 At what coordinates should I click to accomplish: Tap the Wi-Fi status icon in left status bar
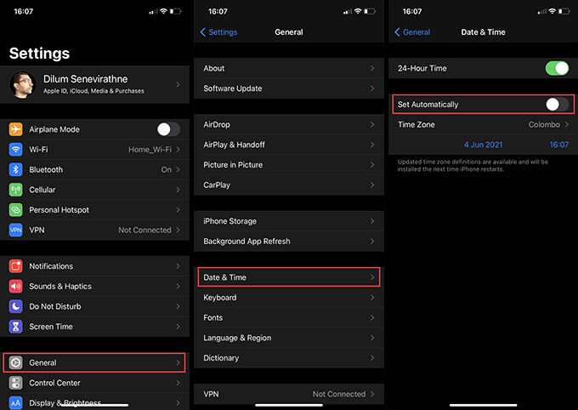[x=163, y=11]
